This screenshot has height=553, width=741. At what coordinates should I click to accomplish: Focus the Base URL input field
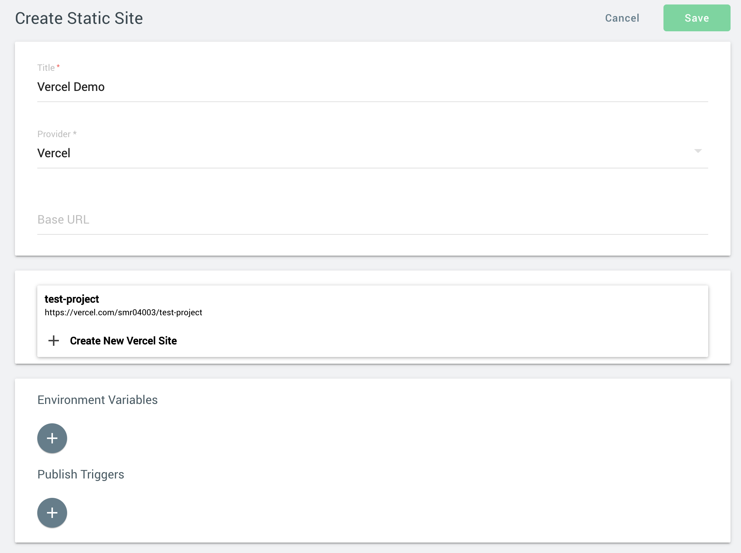pyautogui.click(x=373, y=219)
